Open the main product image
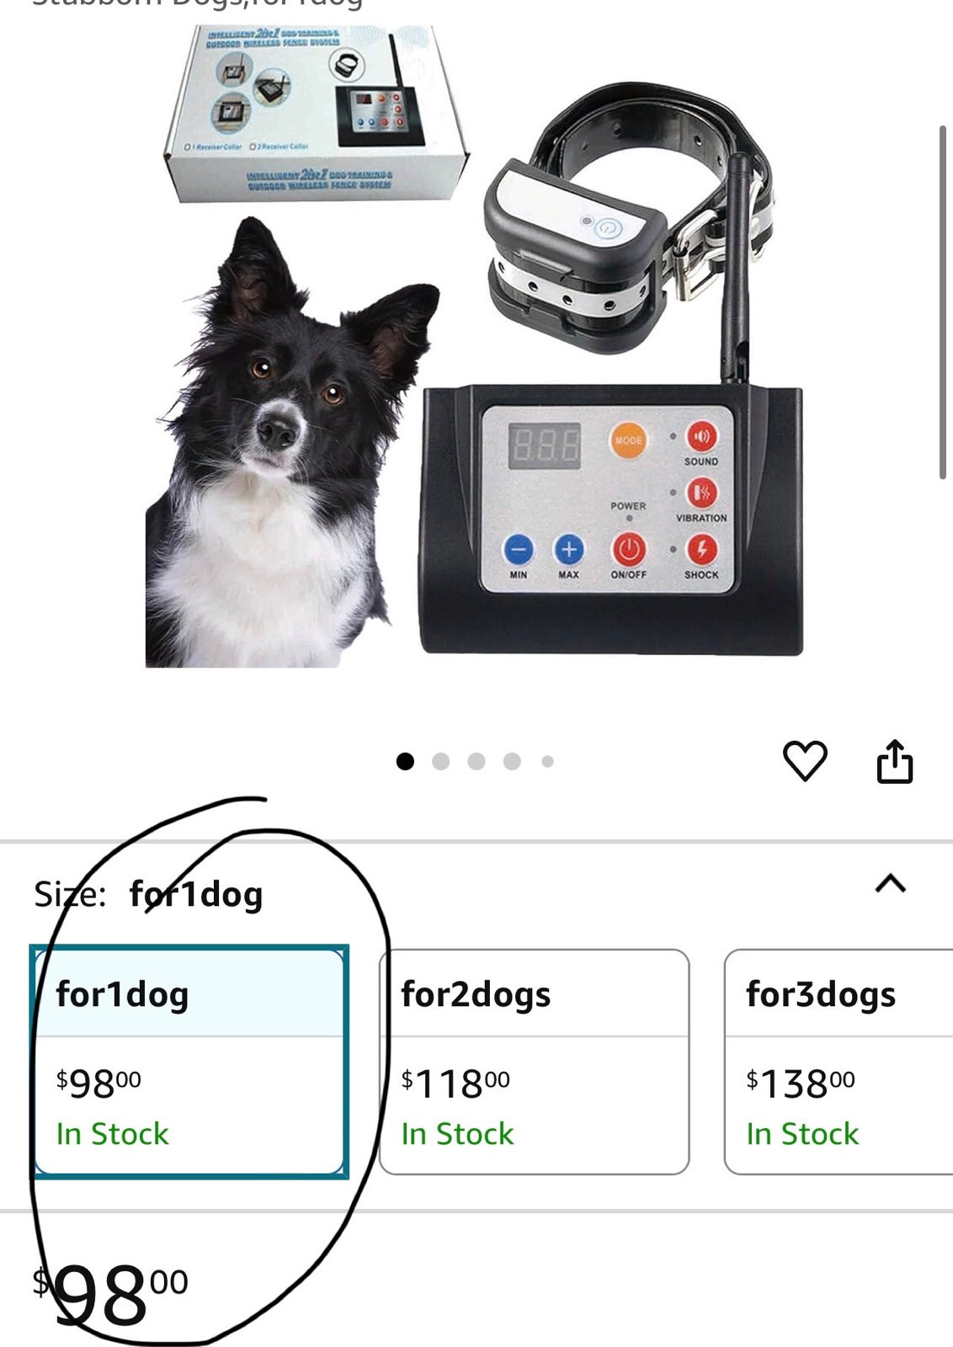 tap(476, 345)
